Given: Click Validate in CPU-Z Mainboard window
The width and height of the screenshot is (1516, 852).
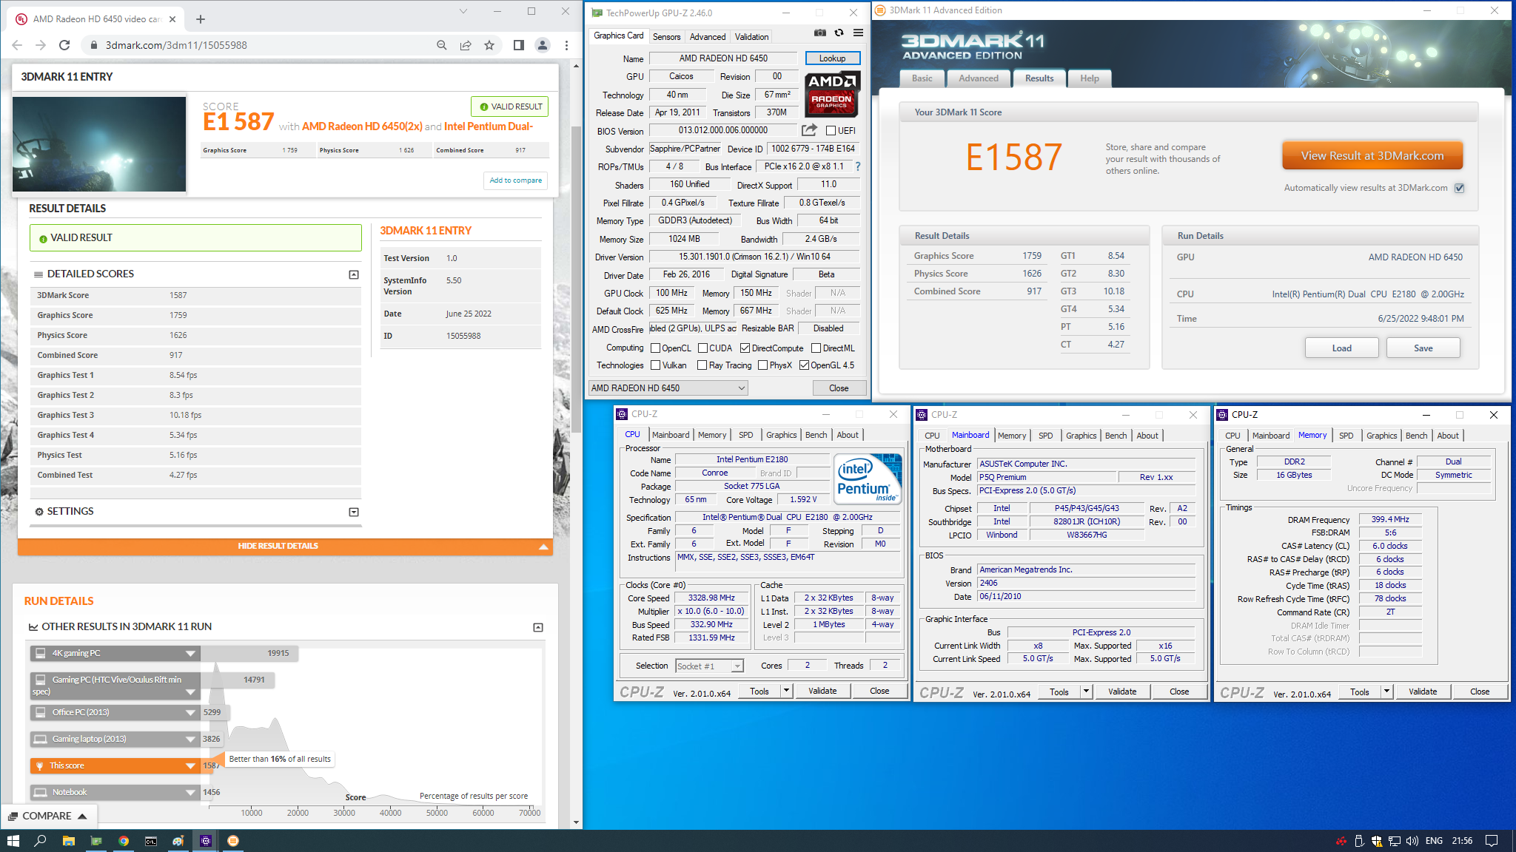Looking at the screenshot, I should (1122, 692).
